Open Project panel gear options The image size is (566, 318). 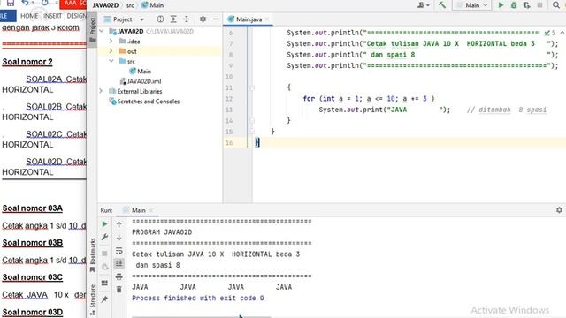coord(203,19)
